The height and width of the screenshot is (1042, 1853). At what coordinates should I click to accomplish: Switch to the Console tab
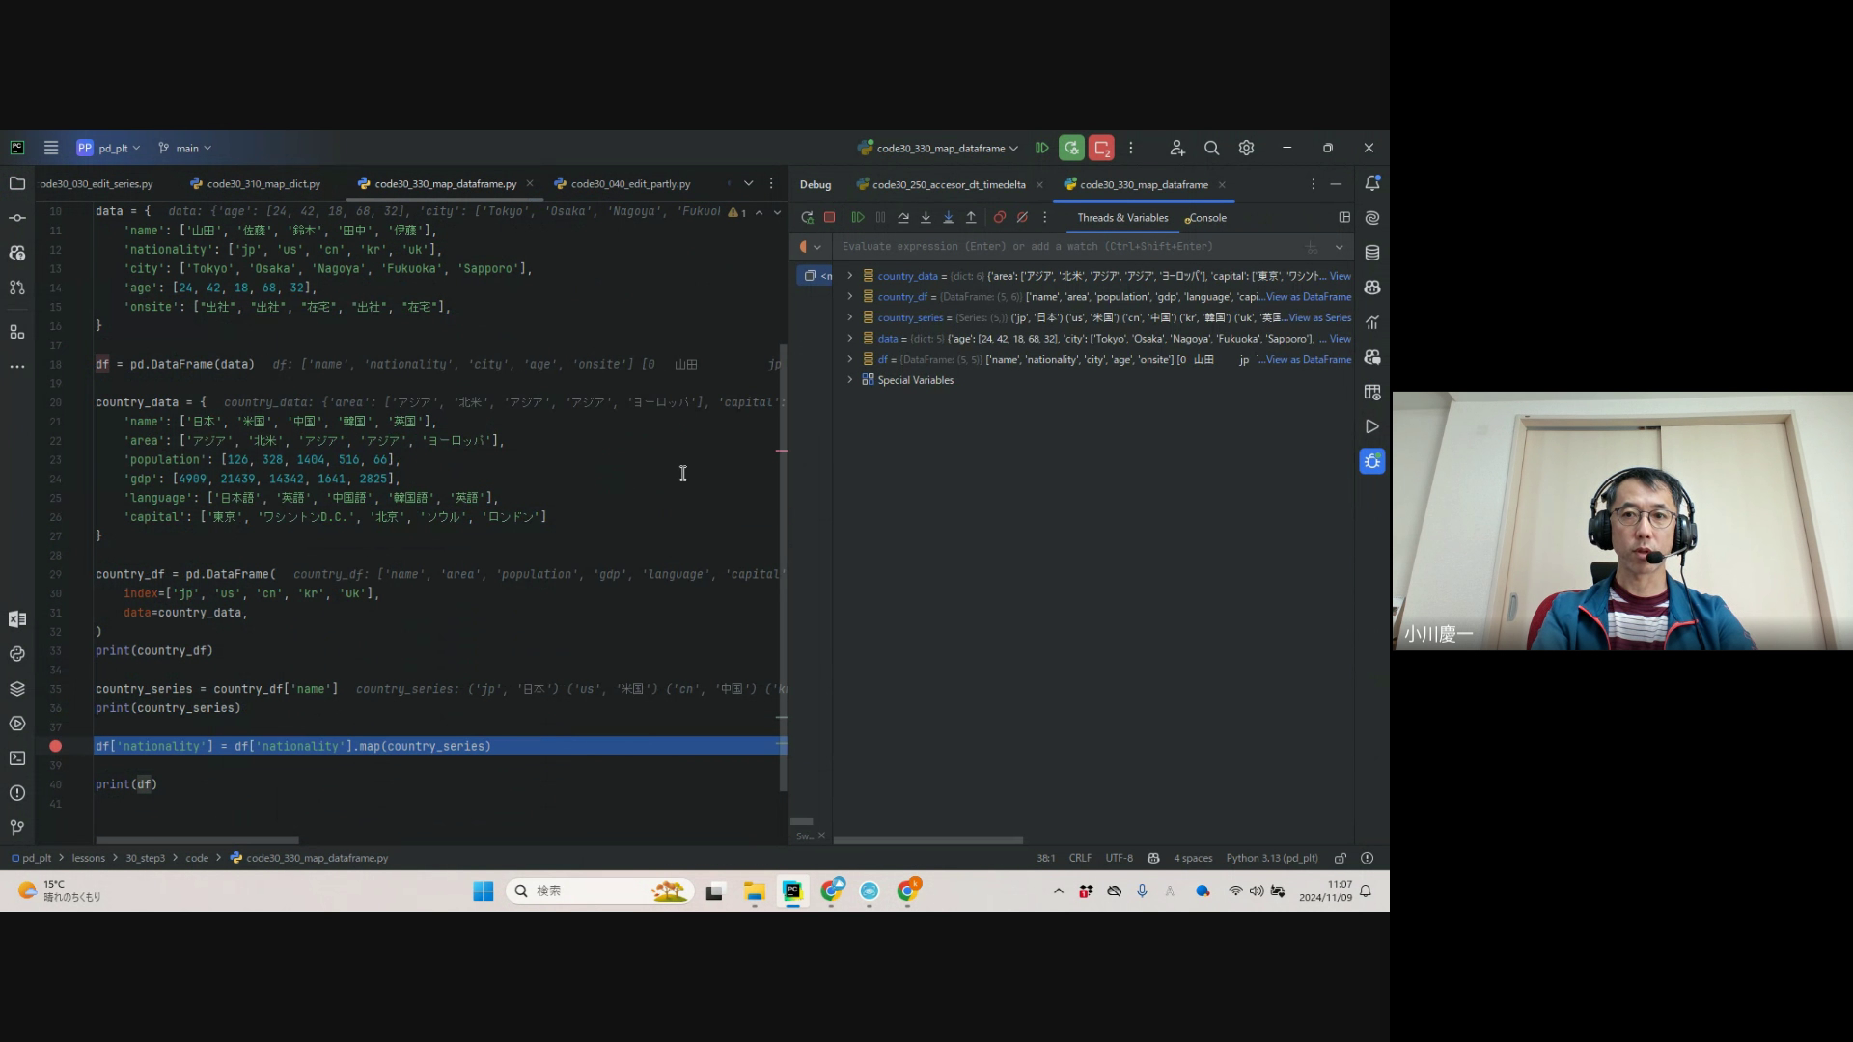[1206, 218]
